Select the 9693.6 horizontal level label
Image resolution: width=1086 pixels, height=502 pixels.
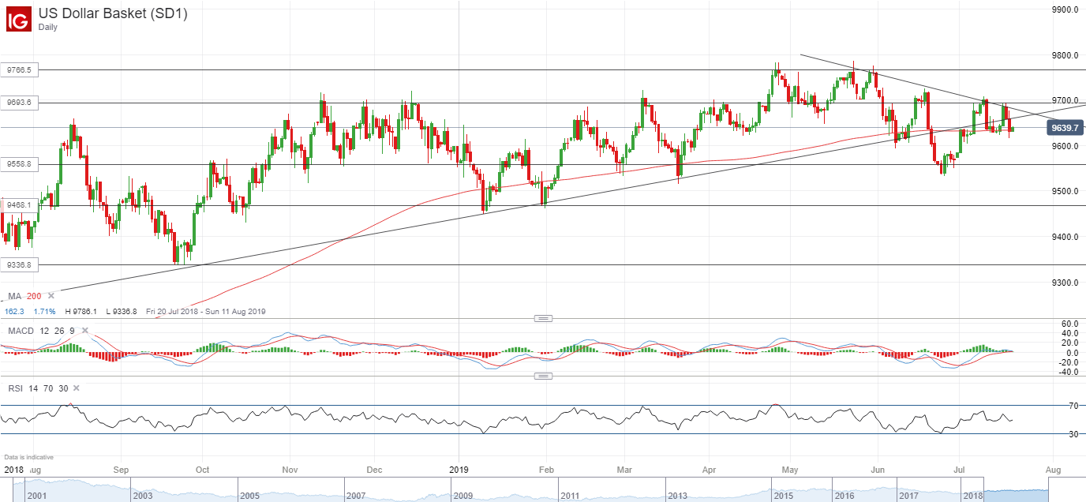click(19, 103)
